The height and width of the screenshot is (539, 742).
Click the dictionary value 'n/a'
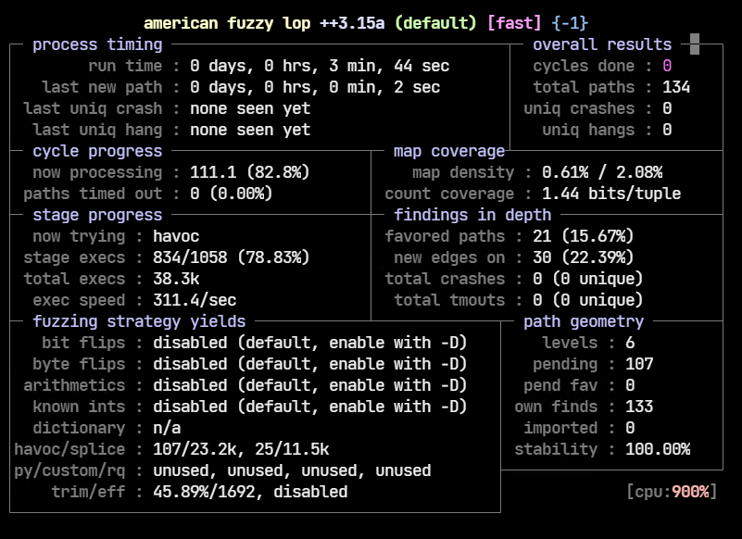click(x=167, y=428)
